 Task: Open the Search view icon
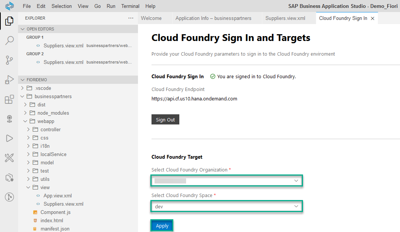pos(9,40)
